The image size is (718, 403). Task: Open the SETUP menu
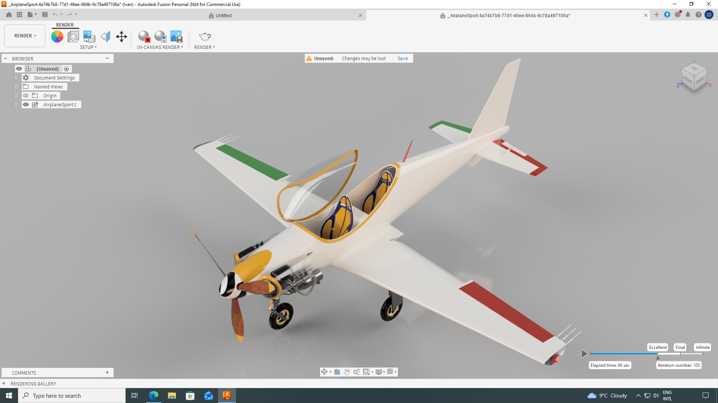88,47
